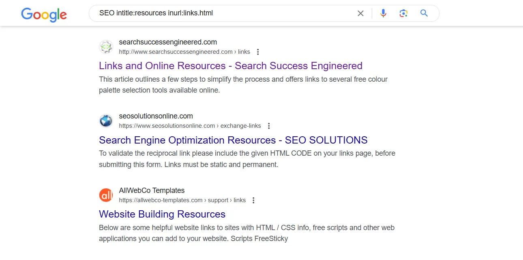Clear the search query with X icon

[360, 13]
